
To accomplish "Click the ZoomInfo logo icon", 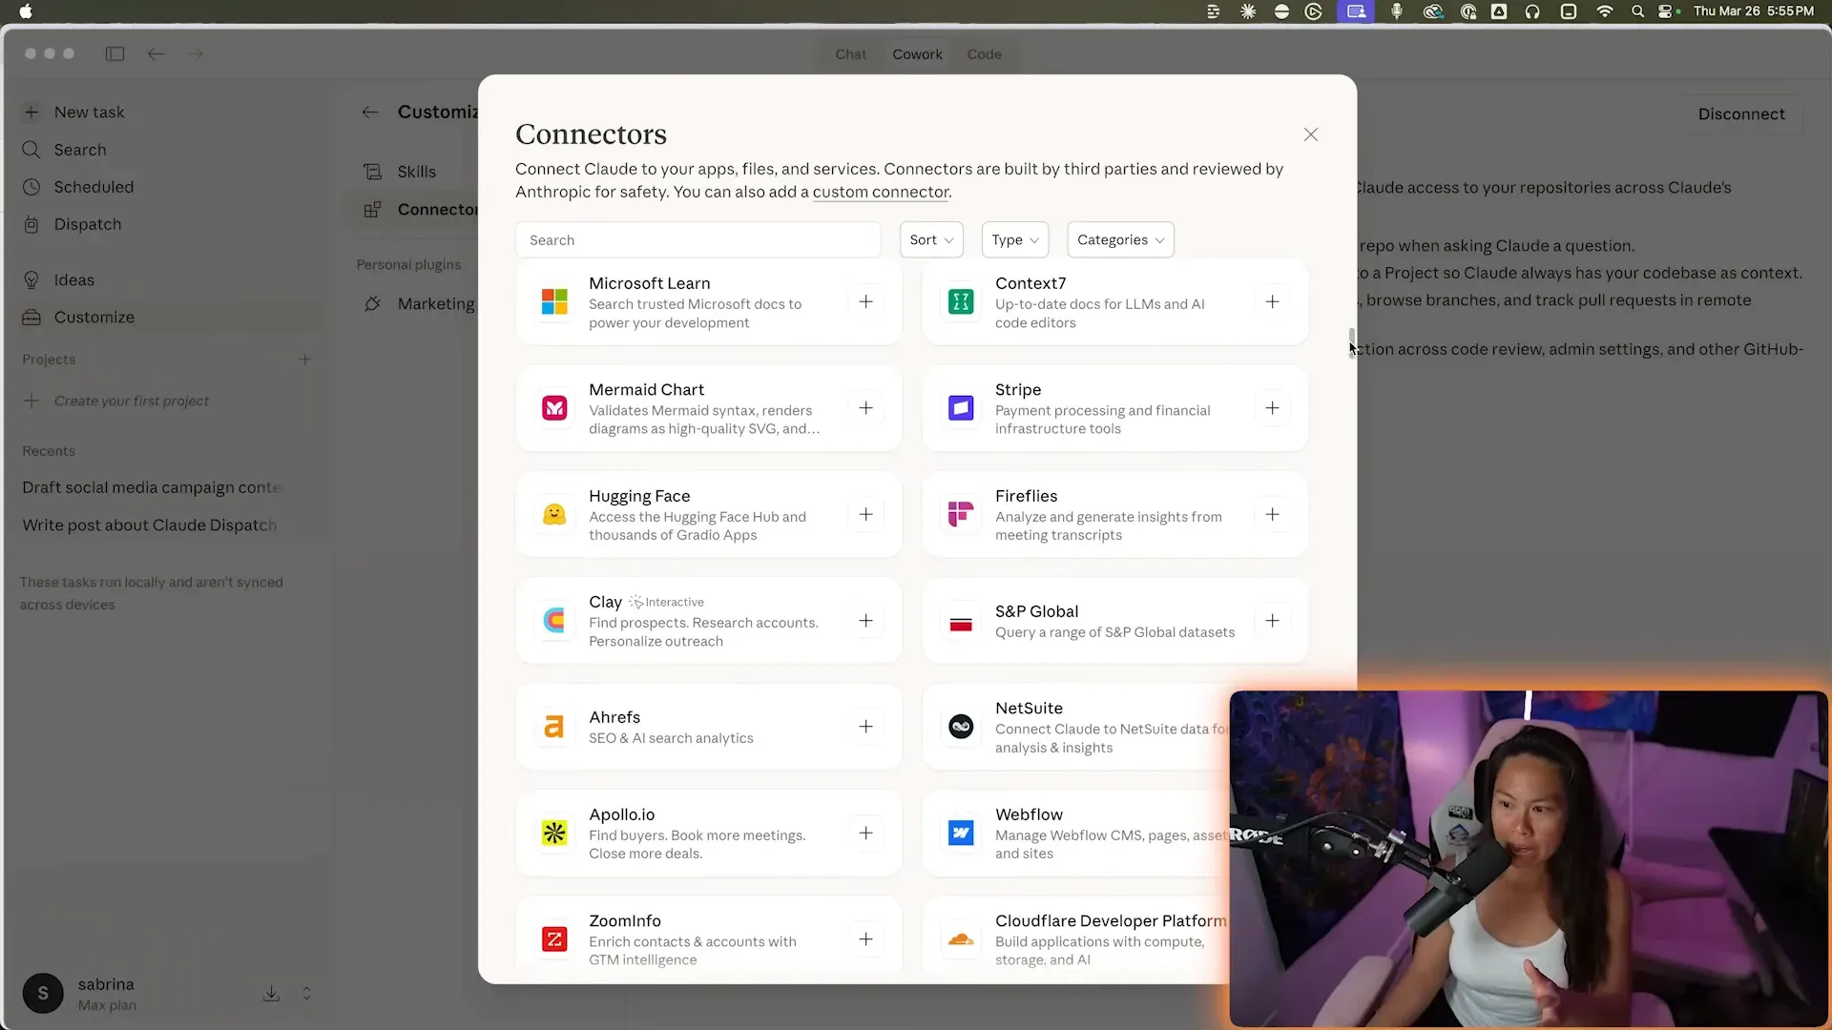I will pyautogui.click(x=554, y=939).
